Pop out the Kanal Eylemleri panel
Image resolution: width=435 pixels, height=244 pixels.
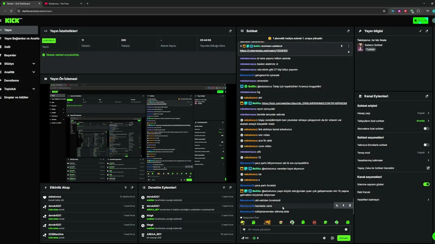(x=427, y=96)
